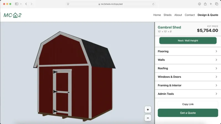Toggle Safari sidebar panel icon
Screen dimensions: 221x124
coord(17,4)
